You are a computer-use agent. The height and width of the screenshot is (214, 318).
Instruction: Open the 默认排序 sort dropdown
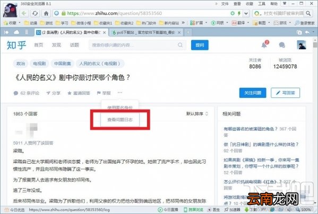(x=197, y=114)
